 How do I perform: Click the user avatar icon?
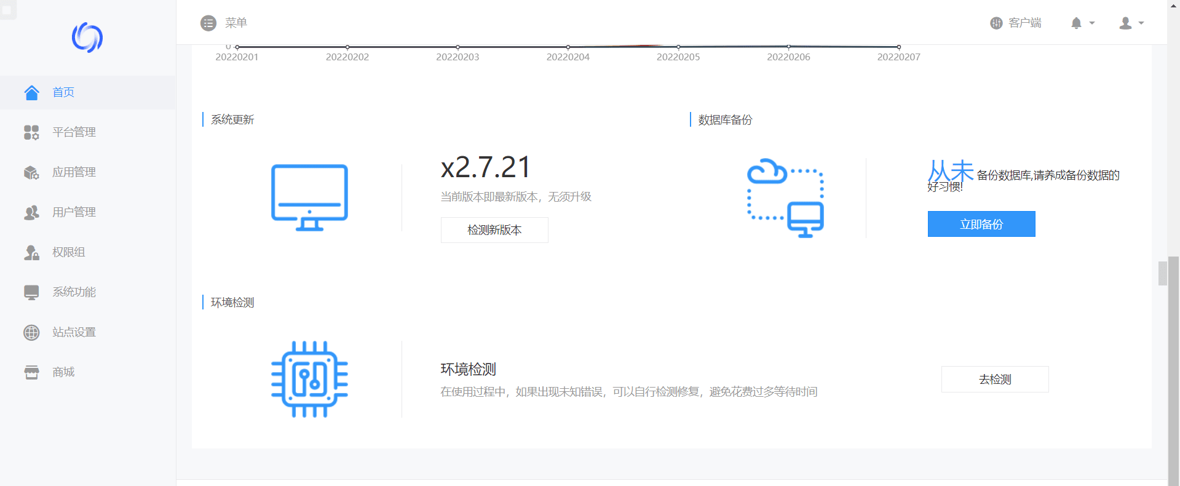(1125, 23)
